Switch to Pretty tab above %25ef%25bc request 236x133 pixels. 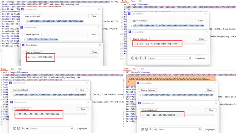[126, 69]
